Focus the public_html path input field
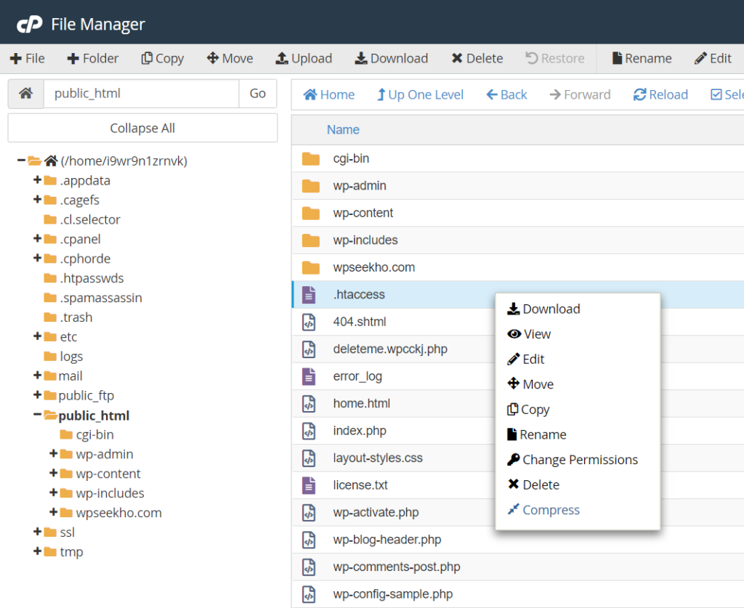 (142, 94)
